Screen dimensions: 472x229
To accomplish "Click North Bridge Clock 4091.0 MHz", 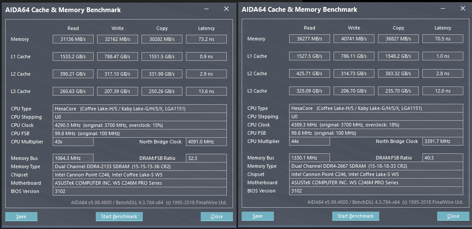I will tap(206, 142).
